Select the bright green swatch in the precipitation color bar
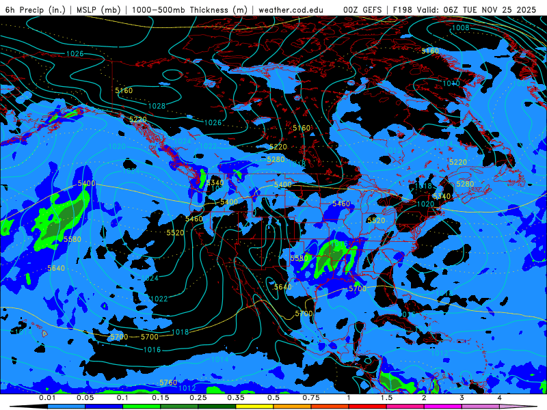 142,407
